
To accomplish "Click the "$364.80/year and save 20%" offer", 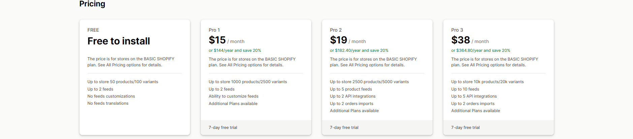I will click(481, 50).
